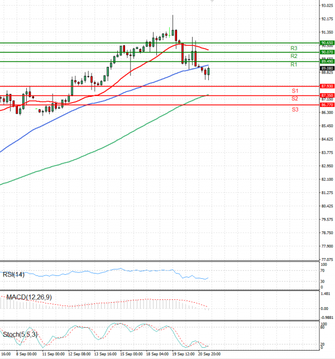This screenshot has width=335, height=359.
Task: Click the 20 level on Stoch axis
Action: click(x=322, y=345)
